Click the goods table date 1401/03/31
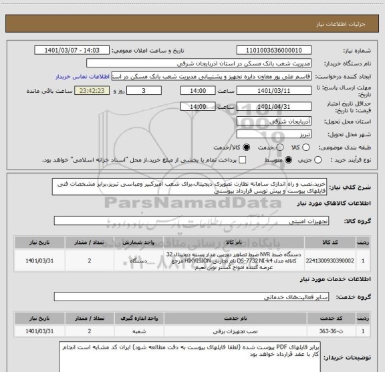This screenshot has height=372, width=385. pos(39,260)
